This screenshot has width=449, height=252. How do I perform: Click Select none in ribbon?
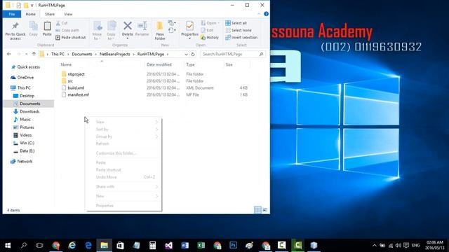239,30
